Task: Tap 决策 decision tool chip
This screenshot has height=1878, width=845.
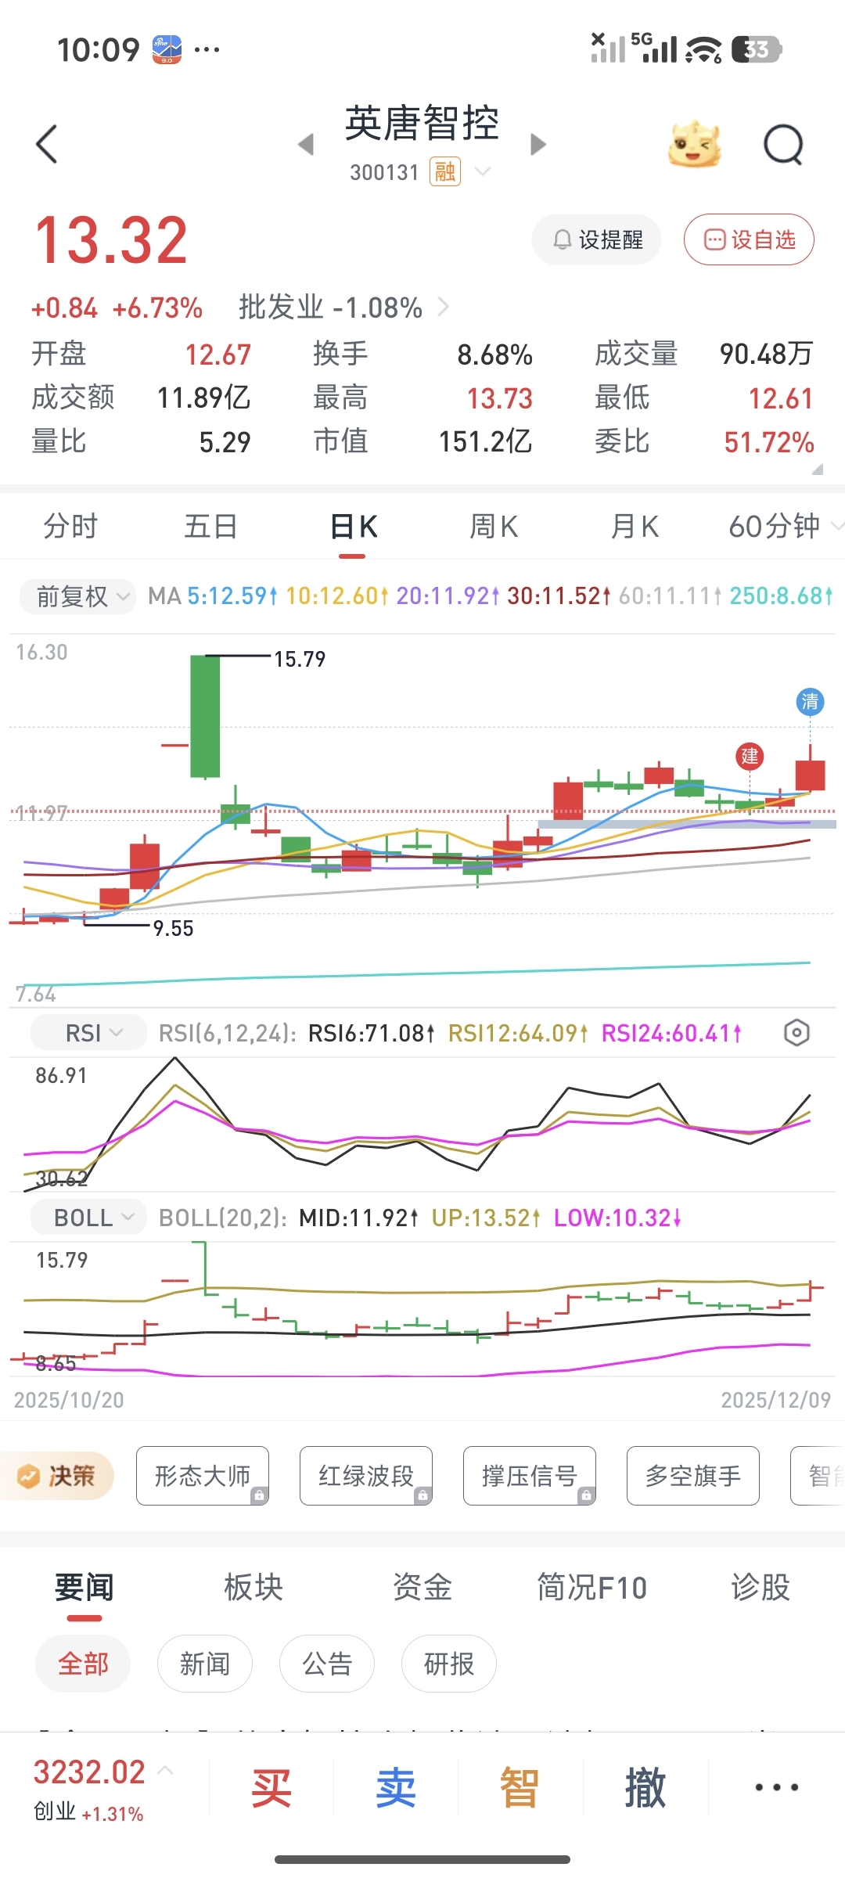Action: click(56, 1476)
